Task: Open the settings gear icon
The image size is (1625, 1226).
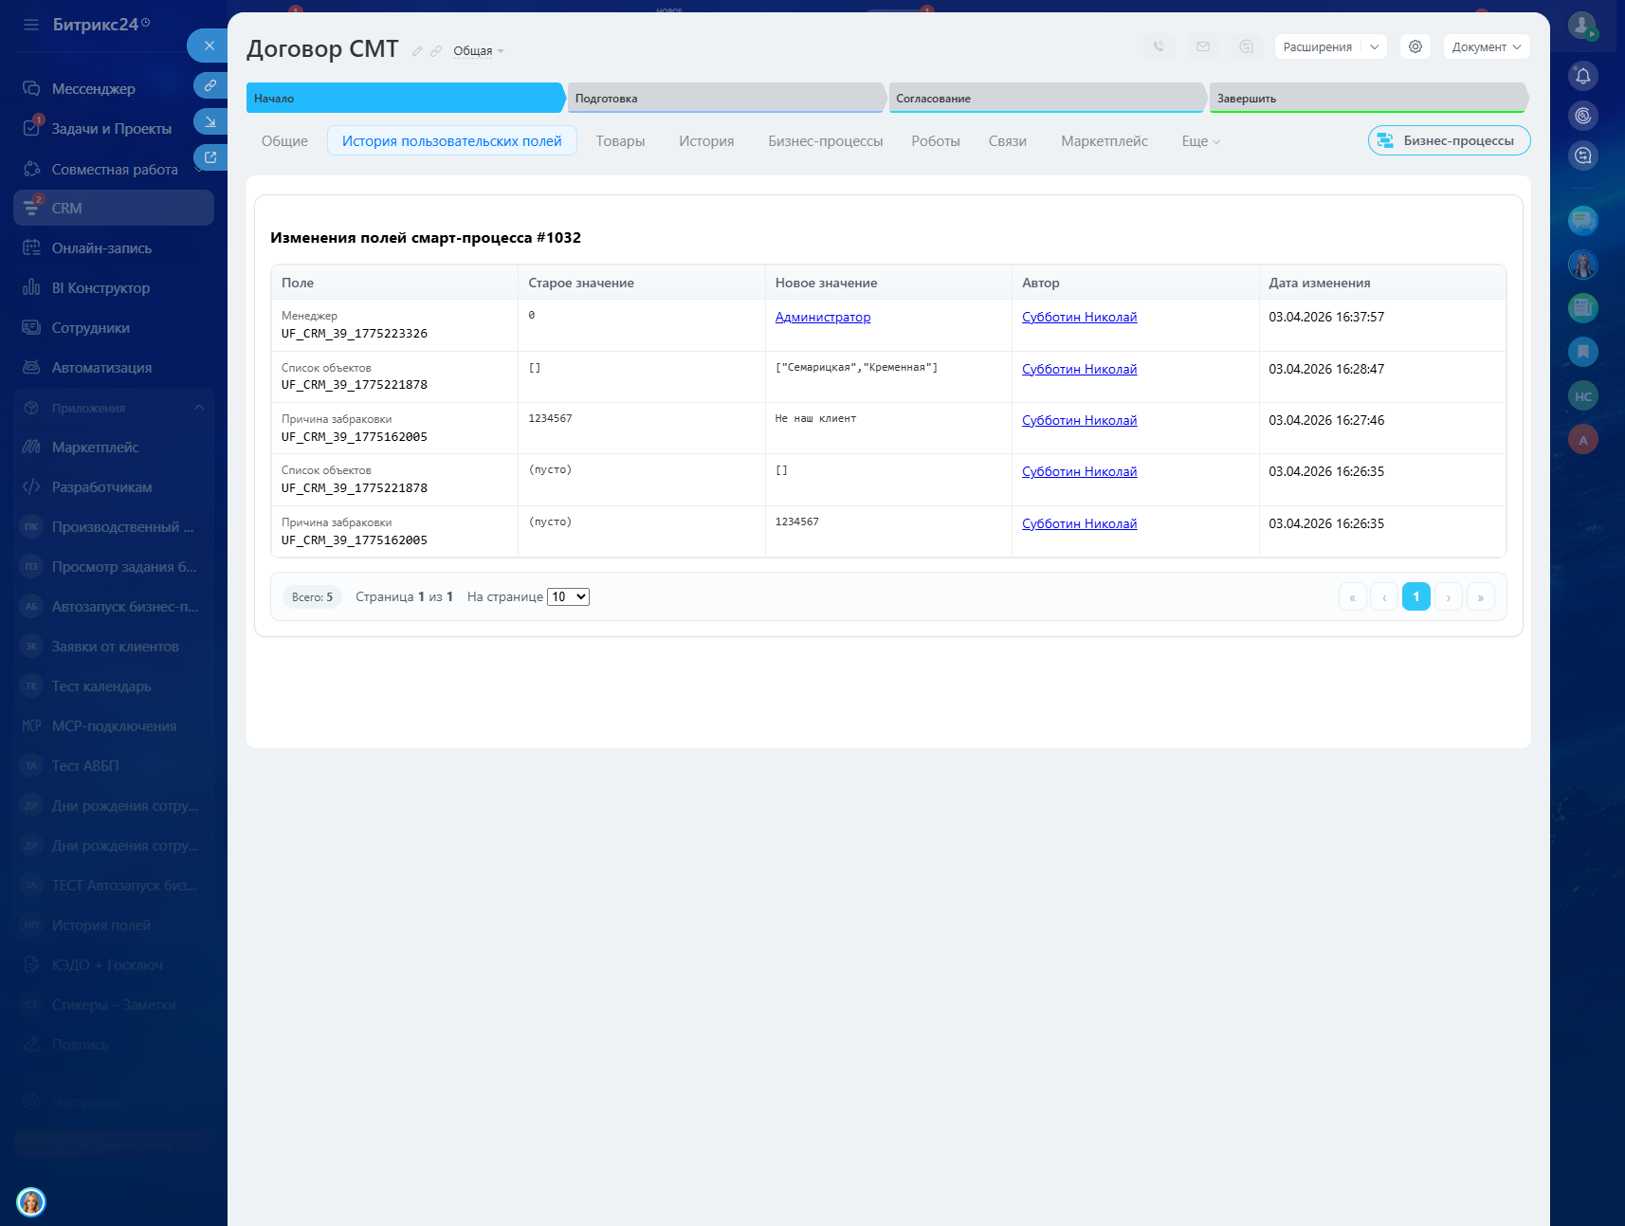Action: pyautogui.click(x=1415, y=46)
